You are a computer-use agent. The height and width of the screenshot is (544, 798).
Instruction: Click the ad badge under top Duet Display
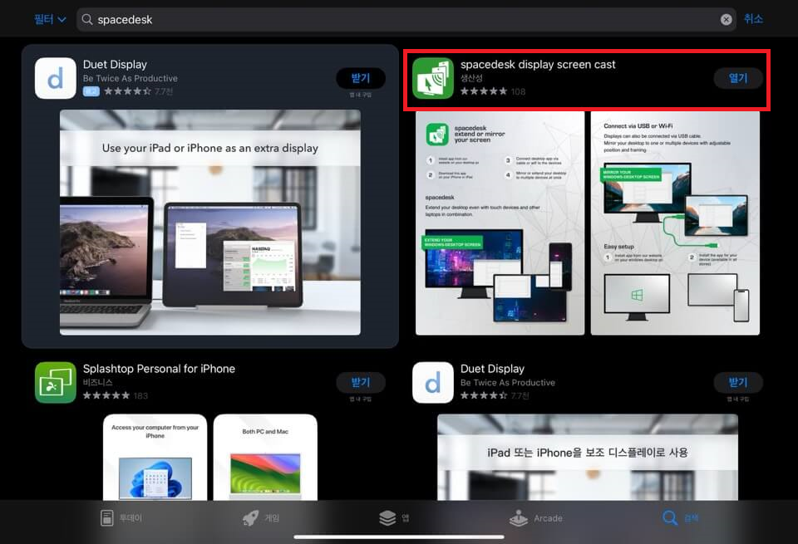click(x=91, y=91)
